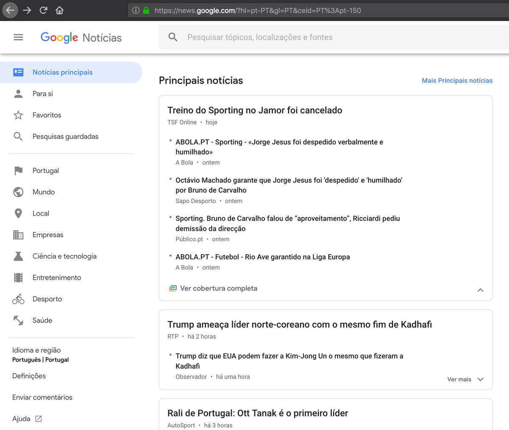Click the Empresas building icon
Viewport: 509px width, 430px height.
[18, 235]
